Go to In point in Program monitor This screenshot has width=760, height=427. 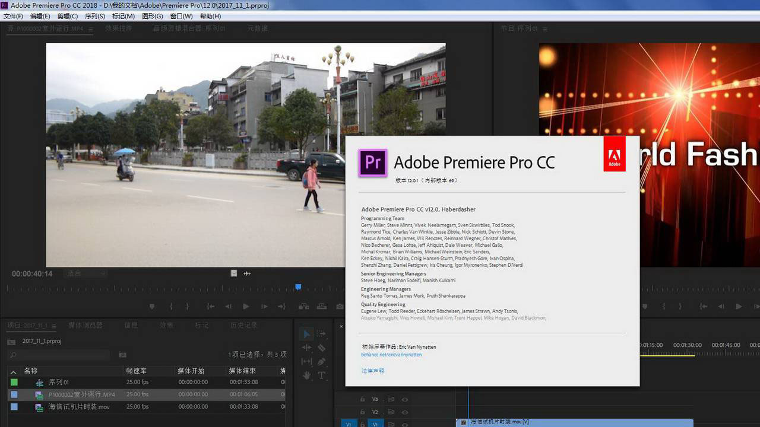704,307
